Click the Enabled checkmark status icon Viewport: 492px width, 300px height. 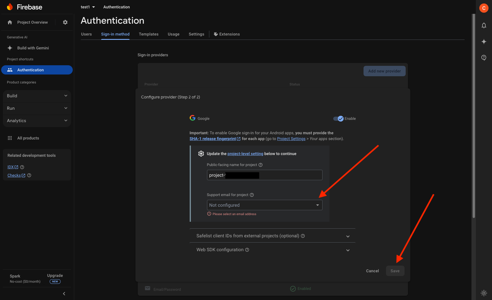coord(293,289)
